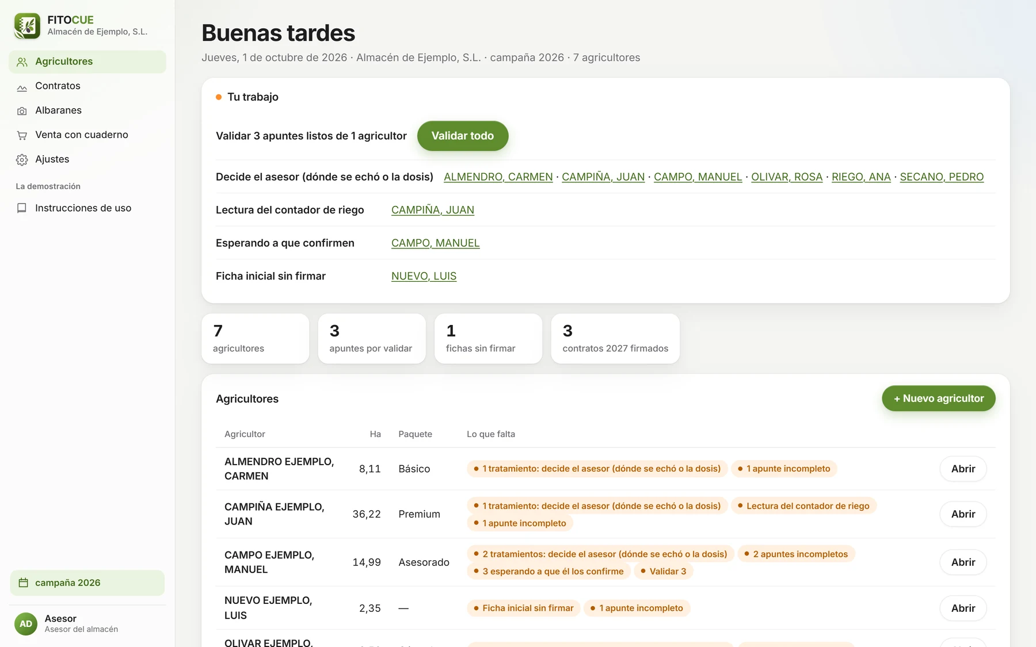Click the Agricultores people icon in sidebar
The width and height of the screenshot is (1036, 647).
tap(22, 62)
